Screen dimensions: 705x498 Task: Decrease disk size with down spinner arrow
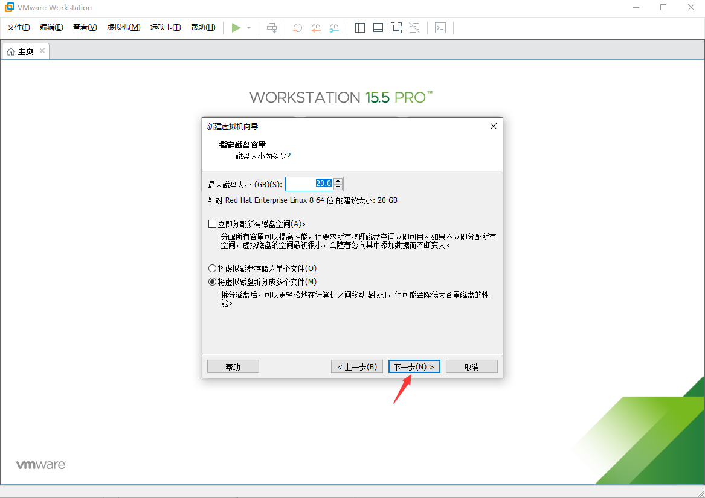click(x=338, y=187)
